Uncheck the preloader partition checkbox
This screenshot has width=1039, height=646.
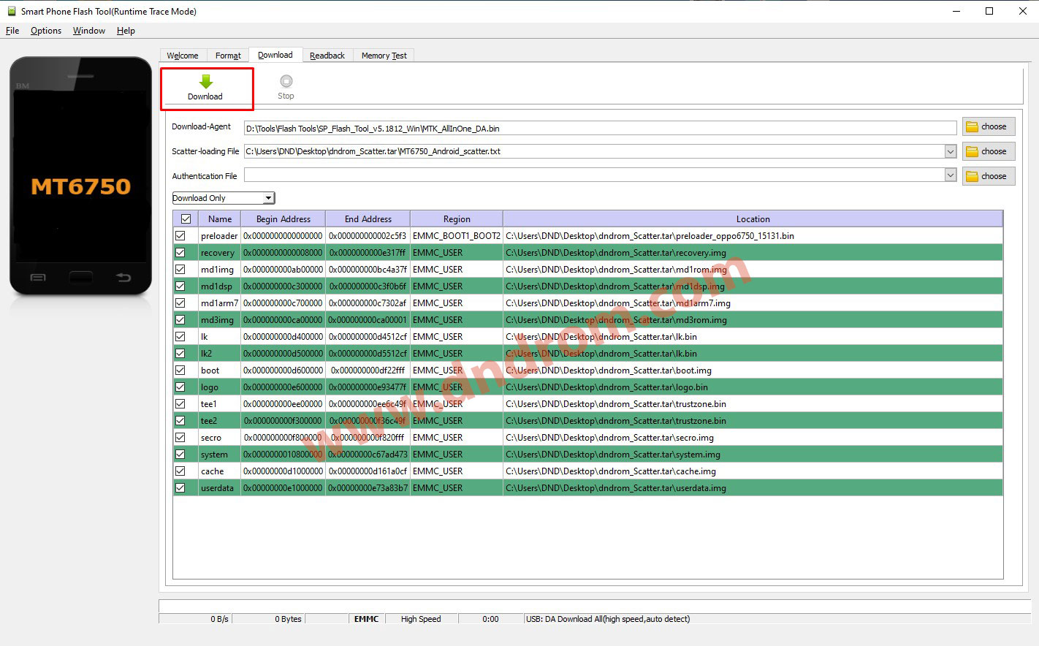tap(181, 235)
